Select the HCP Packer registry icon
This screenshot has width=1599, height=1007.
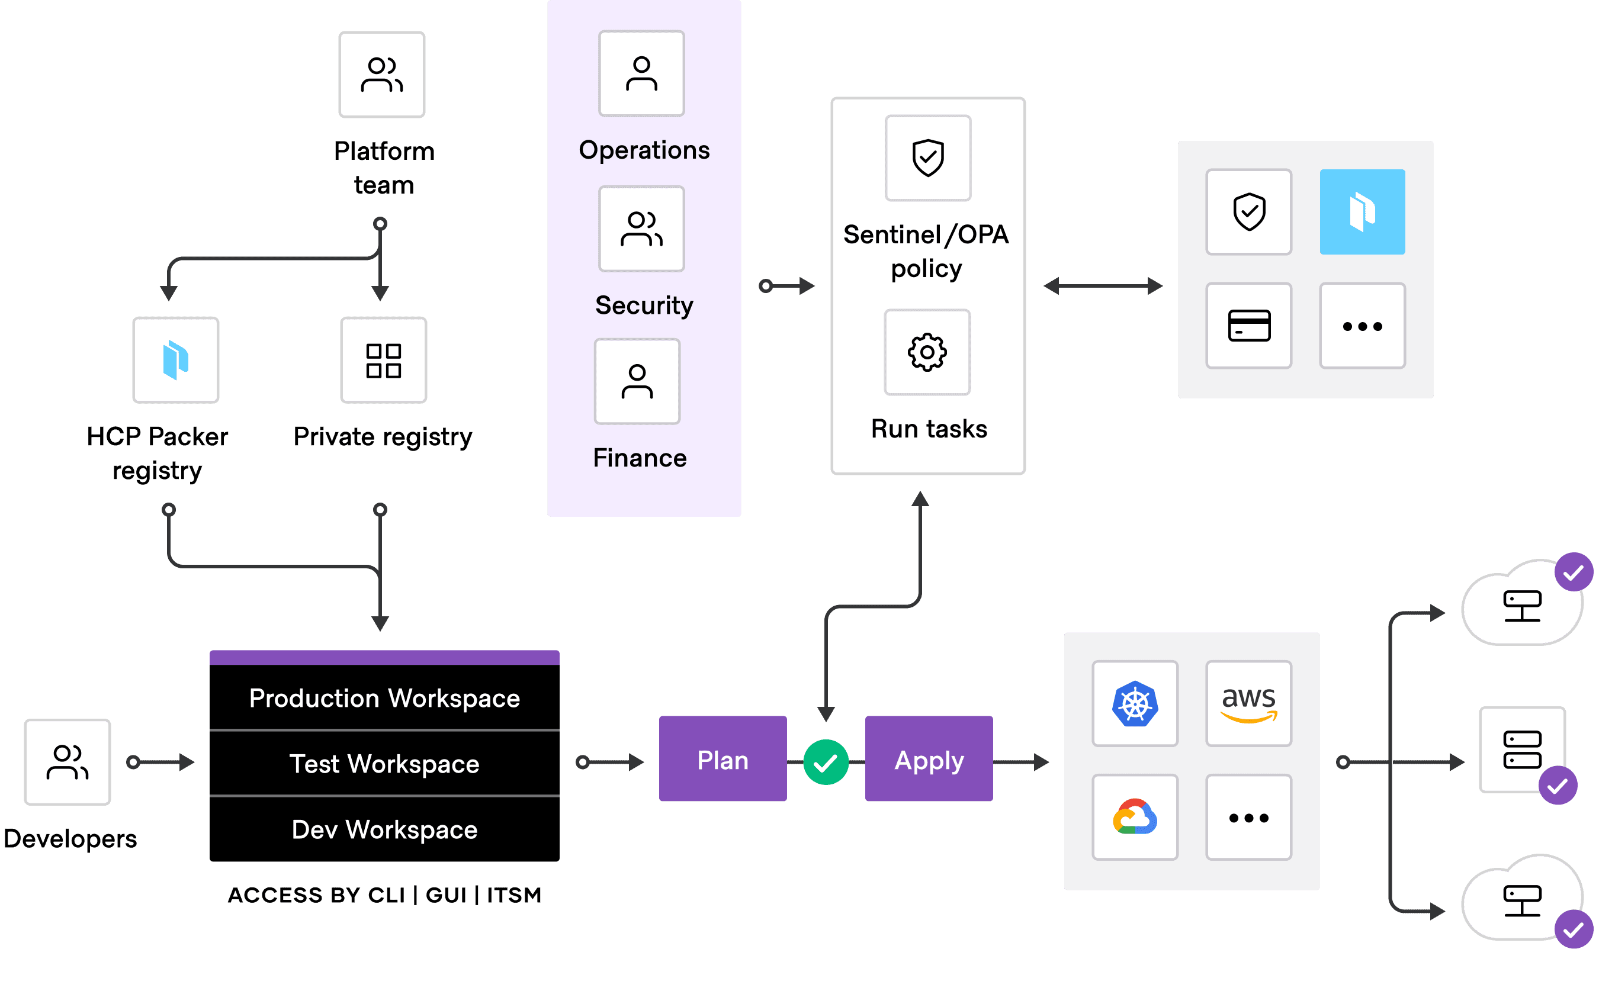(x=176, y=360)
